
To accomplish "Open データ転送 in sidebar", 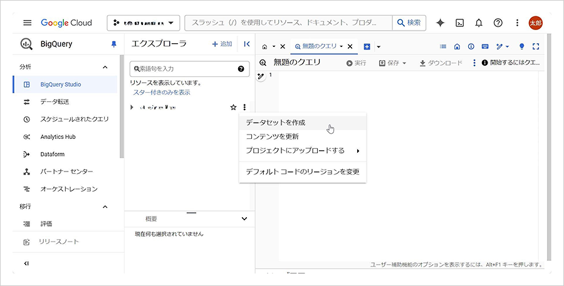I will click(x=65, y=101).
